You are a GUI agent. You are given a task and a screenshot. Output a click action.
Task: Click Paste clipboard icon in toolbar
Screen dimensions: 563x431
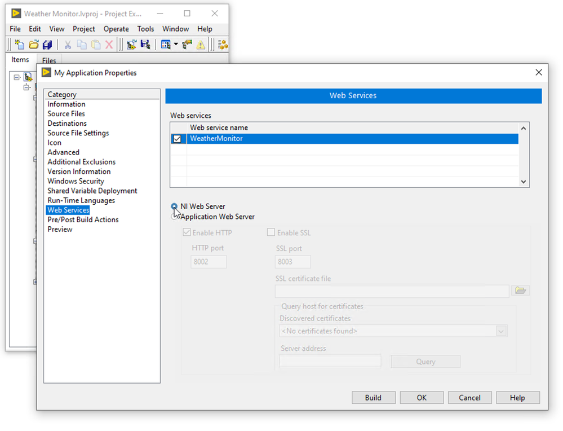coord(96,45)
